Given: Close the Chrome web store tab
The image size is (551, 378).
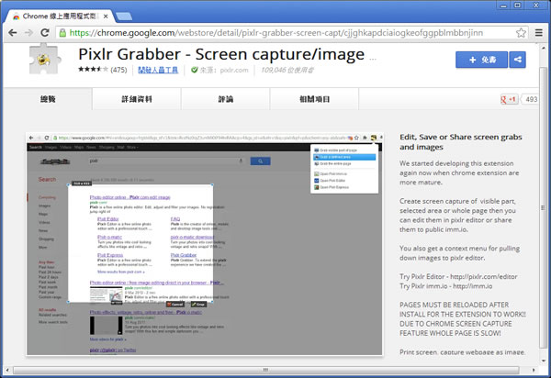Looking at the screenshot, I should point(106,17).
